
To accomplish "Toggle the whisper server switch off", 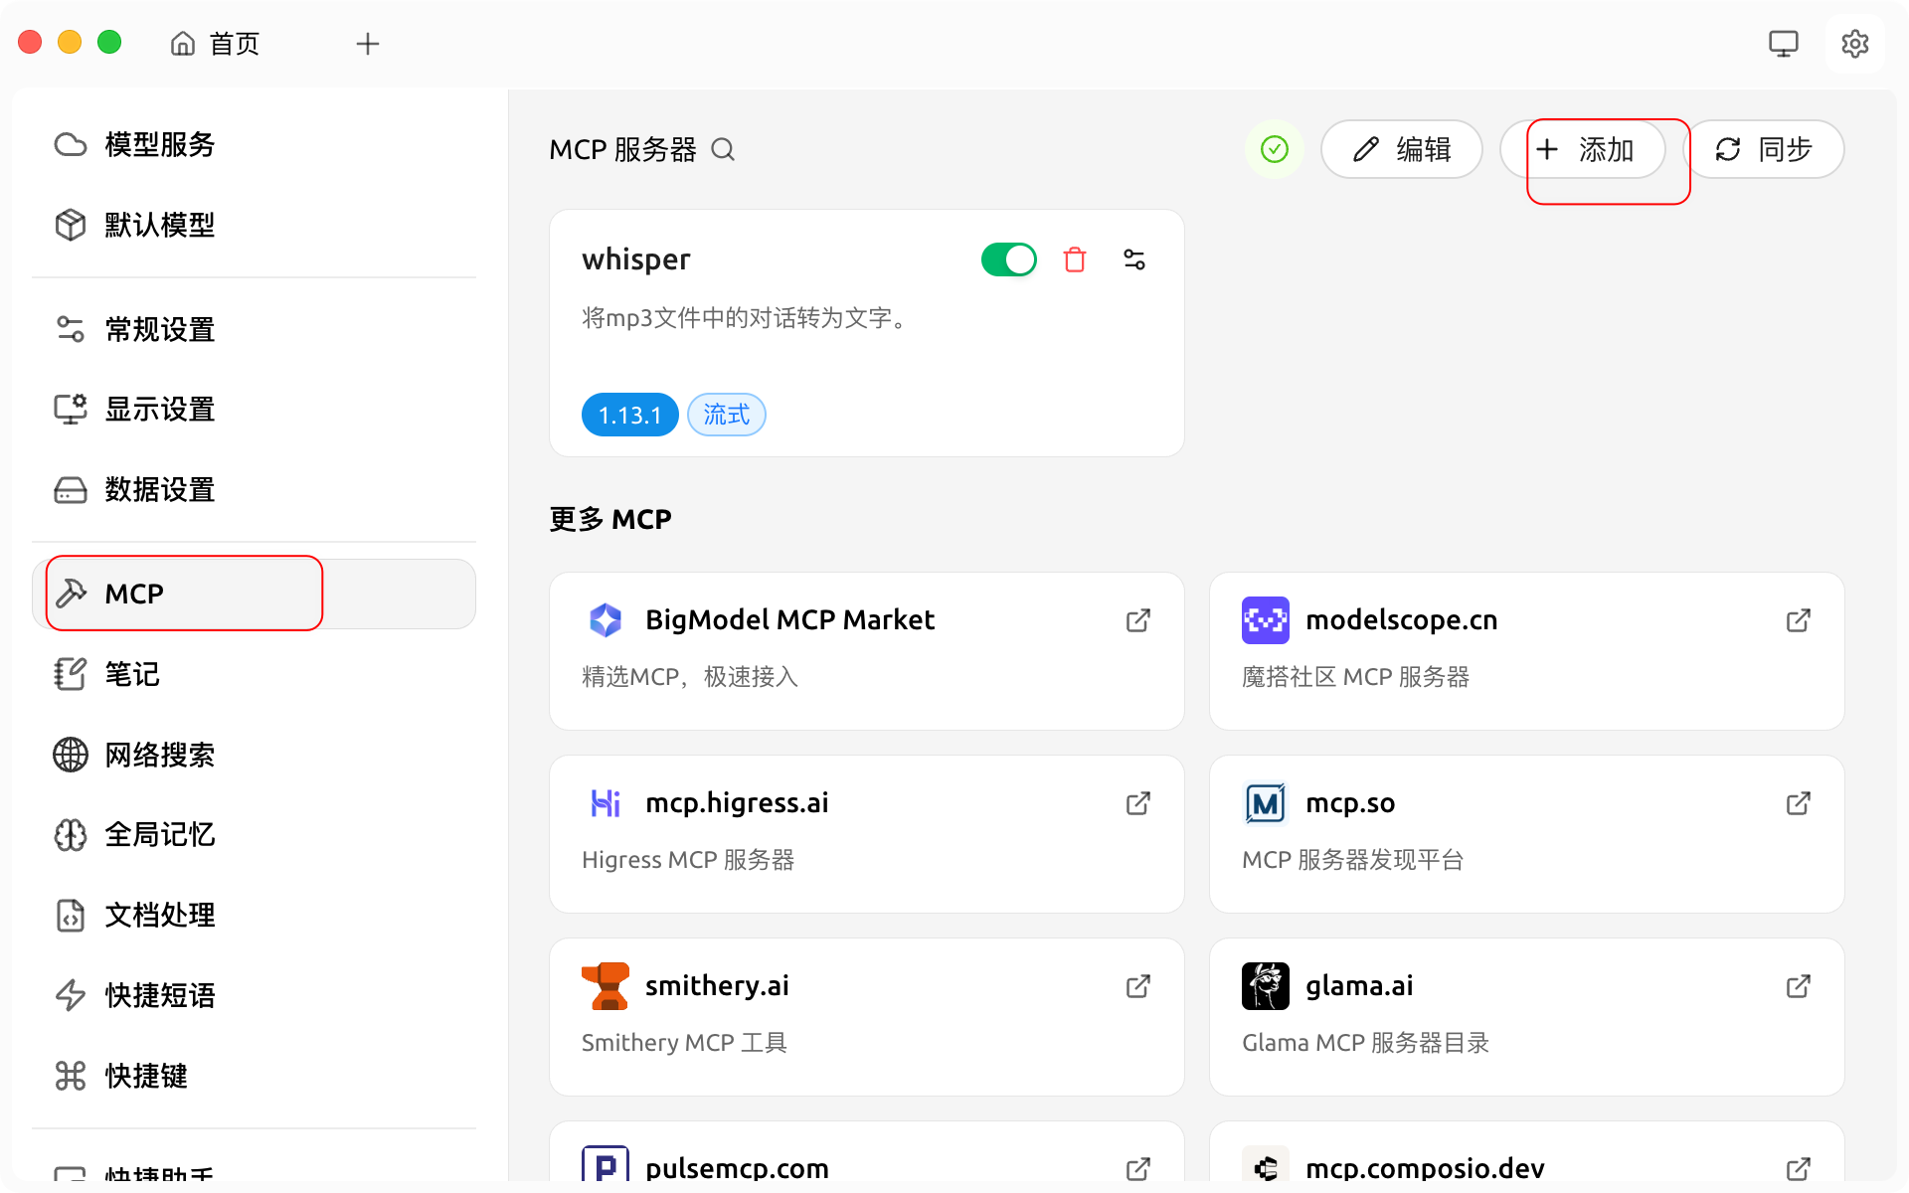I will click(1008, 259).
